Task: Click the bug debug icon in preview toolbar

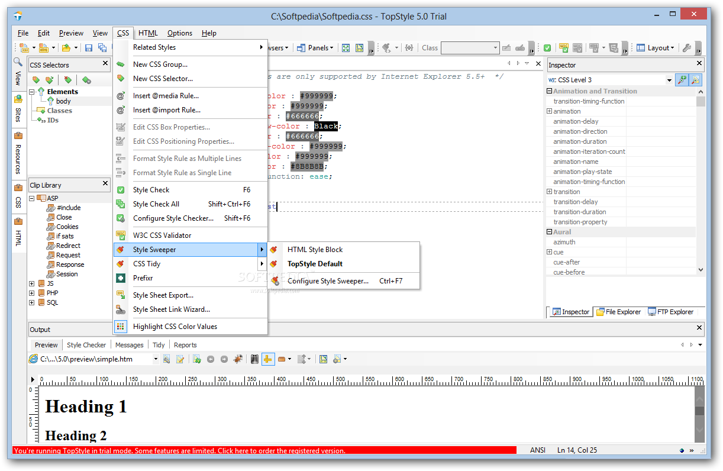Action: (238, 359)
